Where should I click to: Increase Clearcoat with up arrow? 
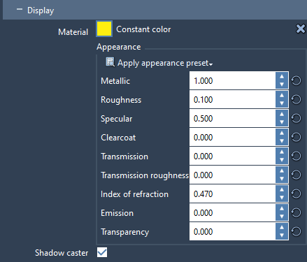click(282, 133)
